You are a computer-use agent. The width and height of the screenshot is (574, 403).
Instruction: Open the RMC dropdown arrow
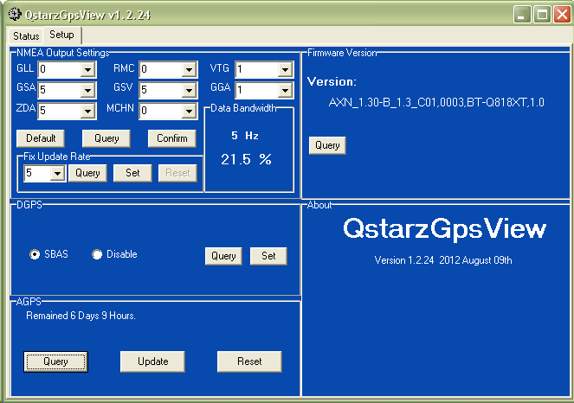pyautogui.click(x=189, y=69)
